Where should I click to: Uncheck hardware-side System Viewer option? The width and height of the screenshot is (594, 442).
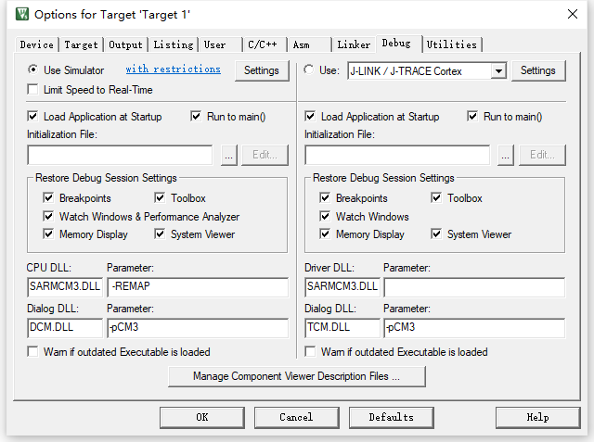tap(436, 234)
